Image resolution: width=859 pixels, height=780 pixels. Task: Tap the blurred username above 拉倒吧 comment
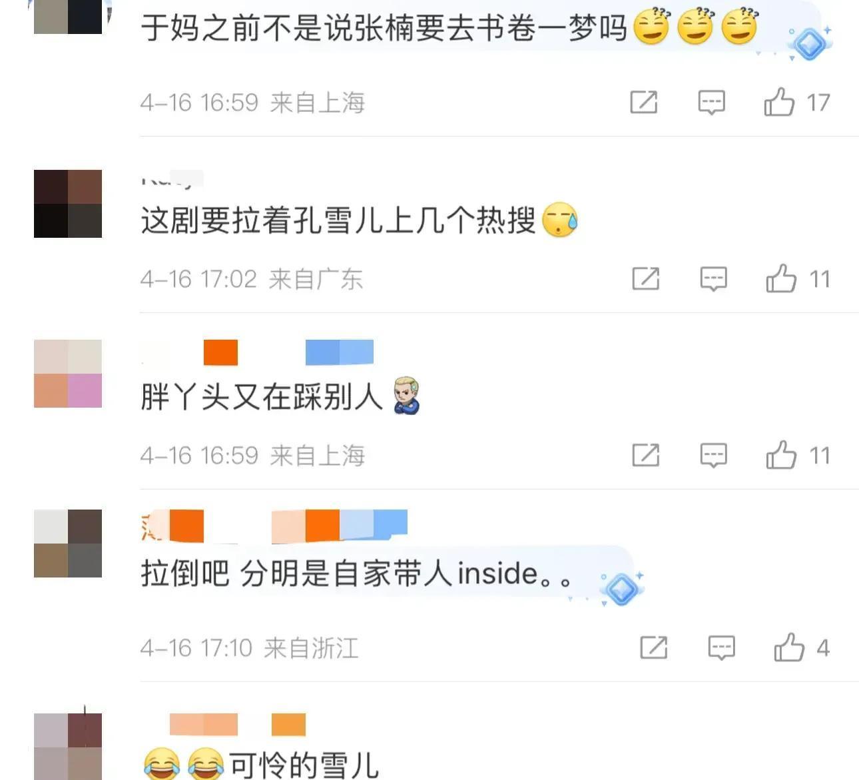274,526
